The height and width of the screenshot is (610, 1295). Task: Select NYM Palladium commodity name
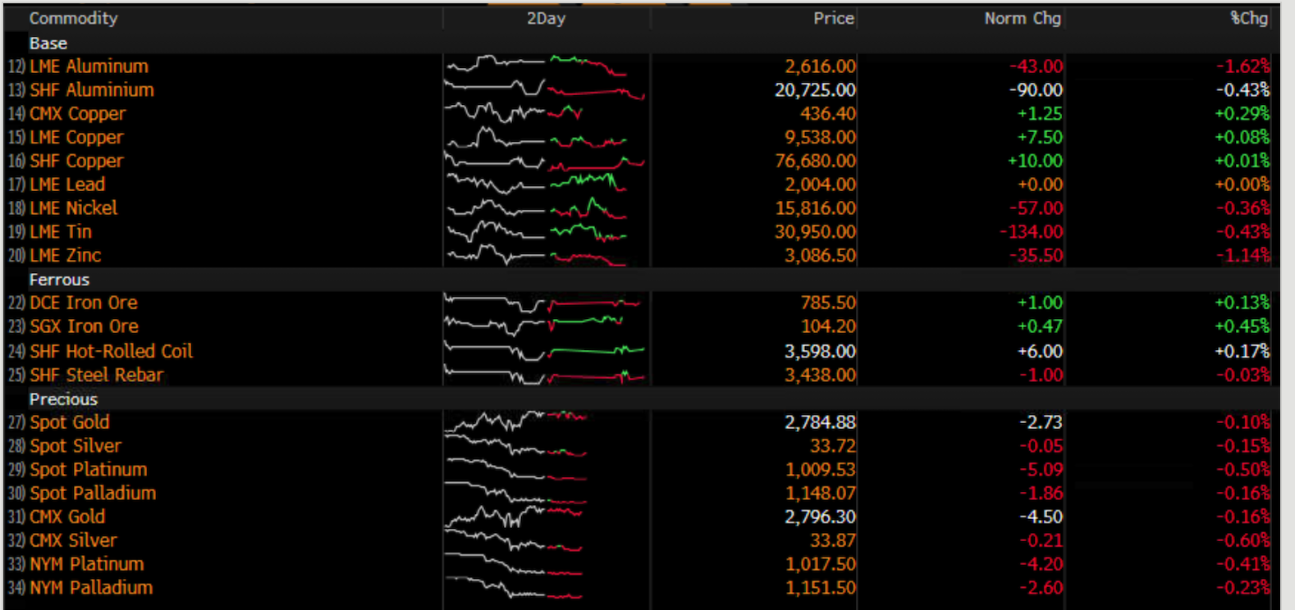click(91, 589)
